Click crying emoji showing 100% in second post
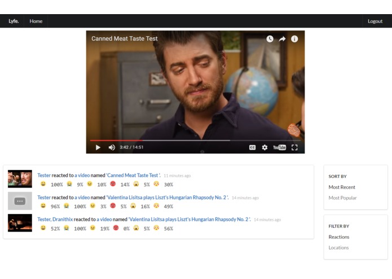This screenshot has width=392, height=279. 66,206
